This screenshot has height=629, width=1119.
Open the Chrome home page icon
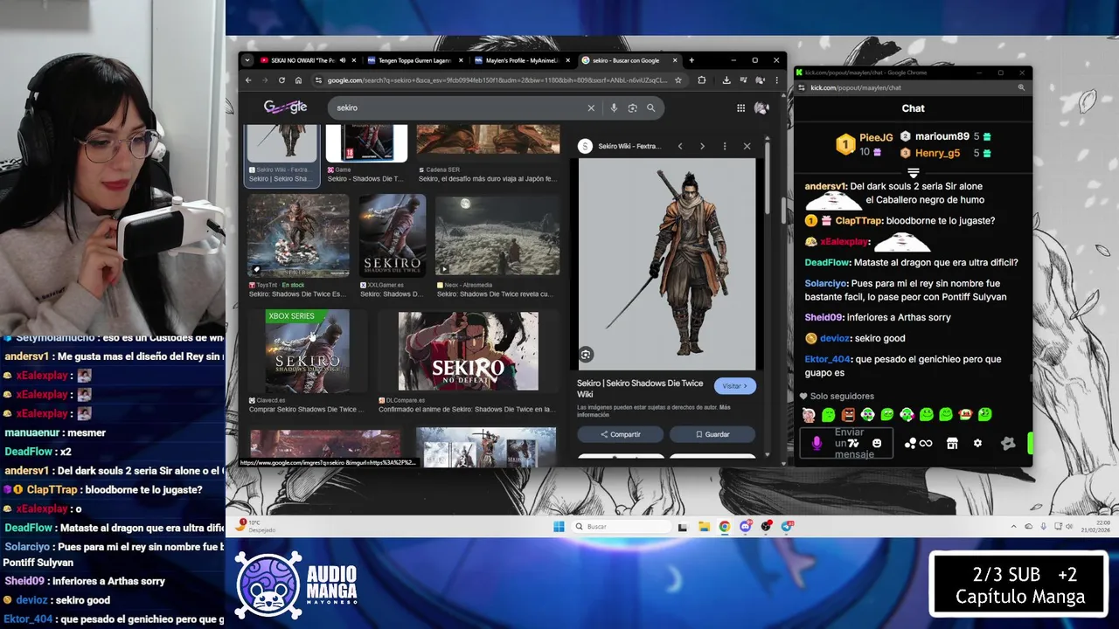coord(298,80)
